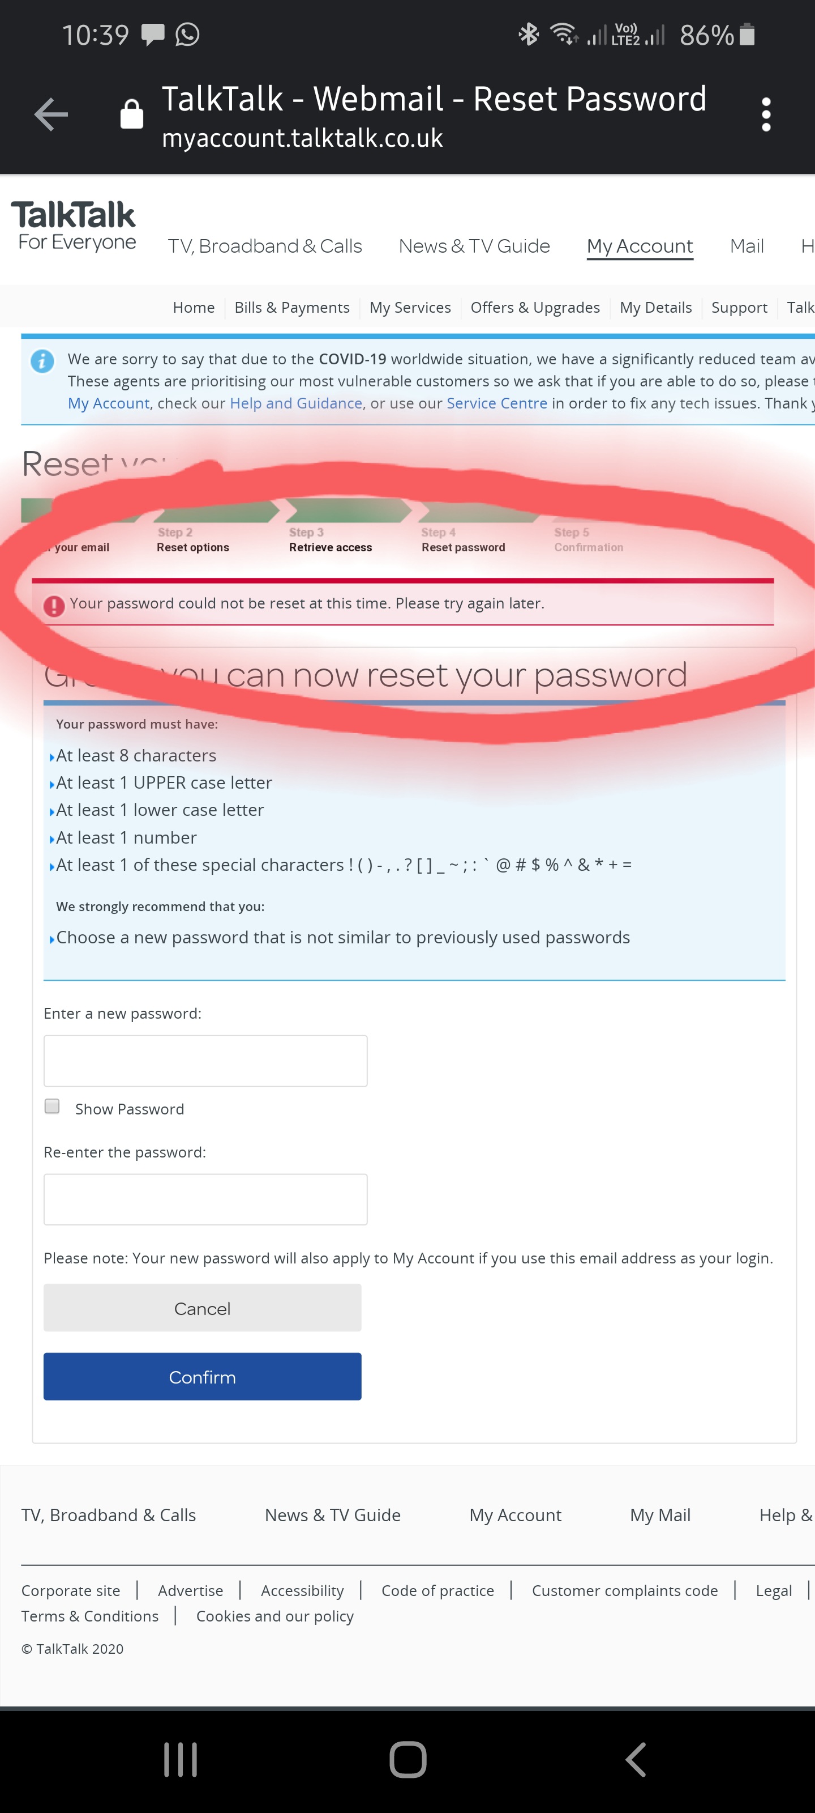
Task: Select Bills & Payments menu item
Action: tap(292, 308)
